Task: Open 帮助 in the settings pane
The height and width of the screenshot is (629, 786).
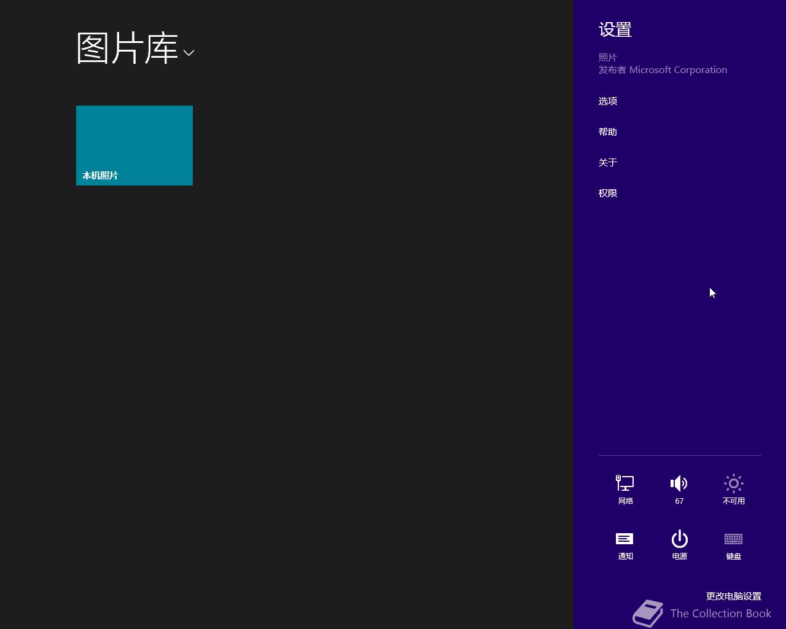Action: point(608,131)
